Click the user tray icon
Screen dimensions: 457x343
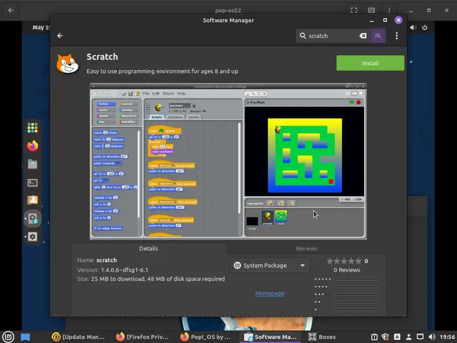tap(409, 337)
